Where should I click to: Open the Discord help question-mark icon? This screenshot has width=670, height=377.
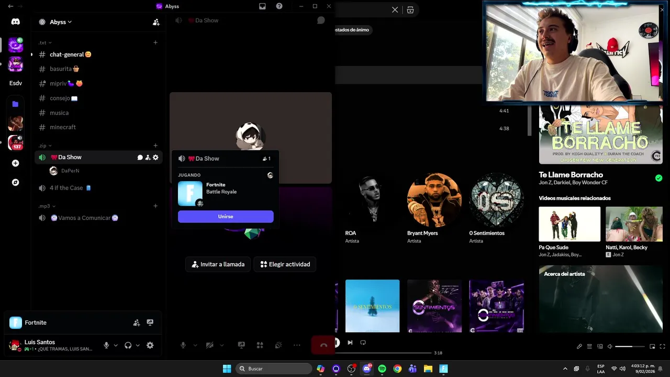[x=279, y=6]
